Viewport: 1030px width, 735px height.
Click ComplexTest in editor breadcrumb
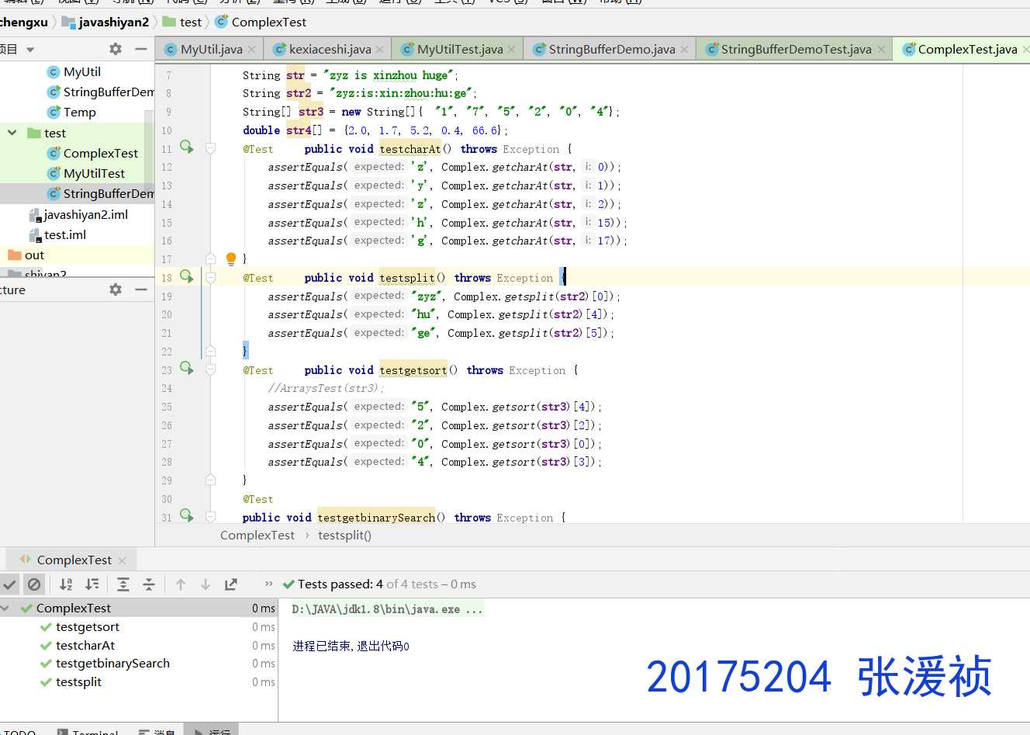point(257,536)
